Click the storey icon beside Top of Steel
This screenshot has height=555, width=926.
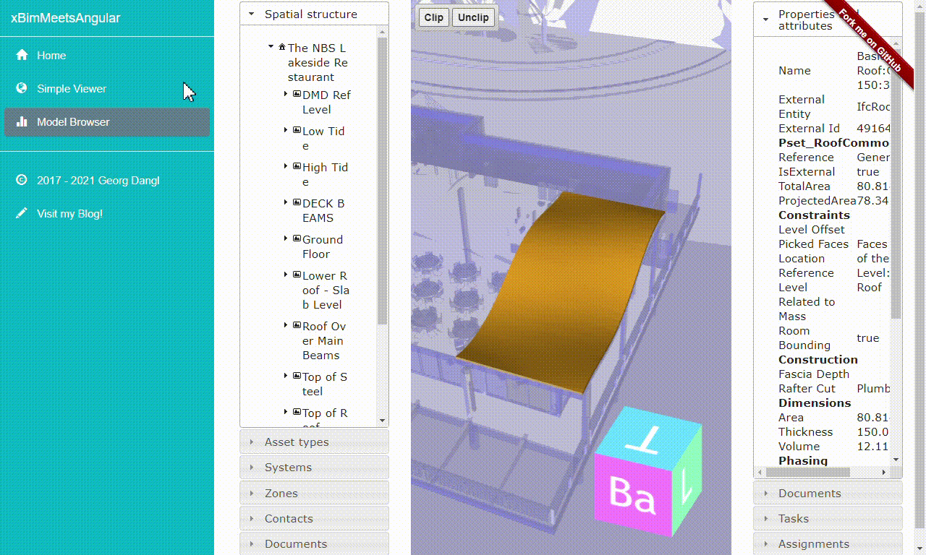(297, 376)
